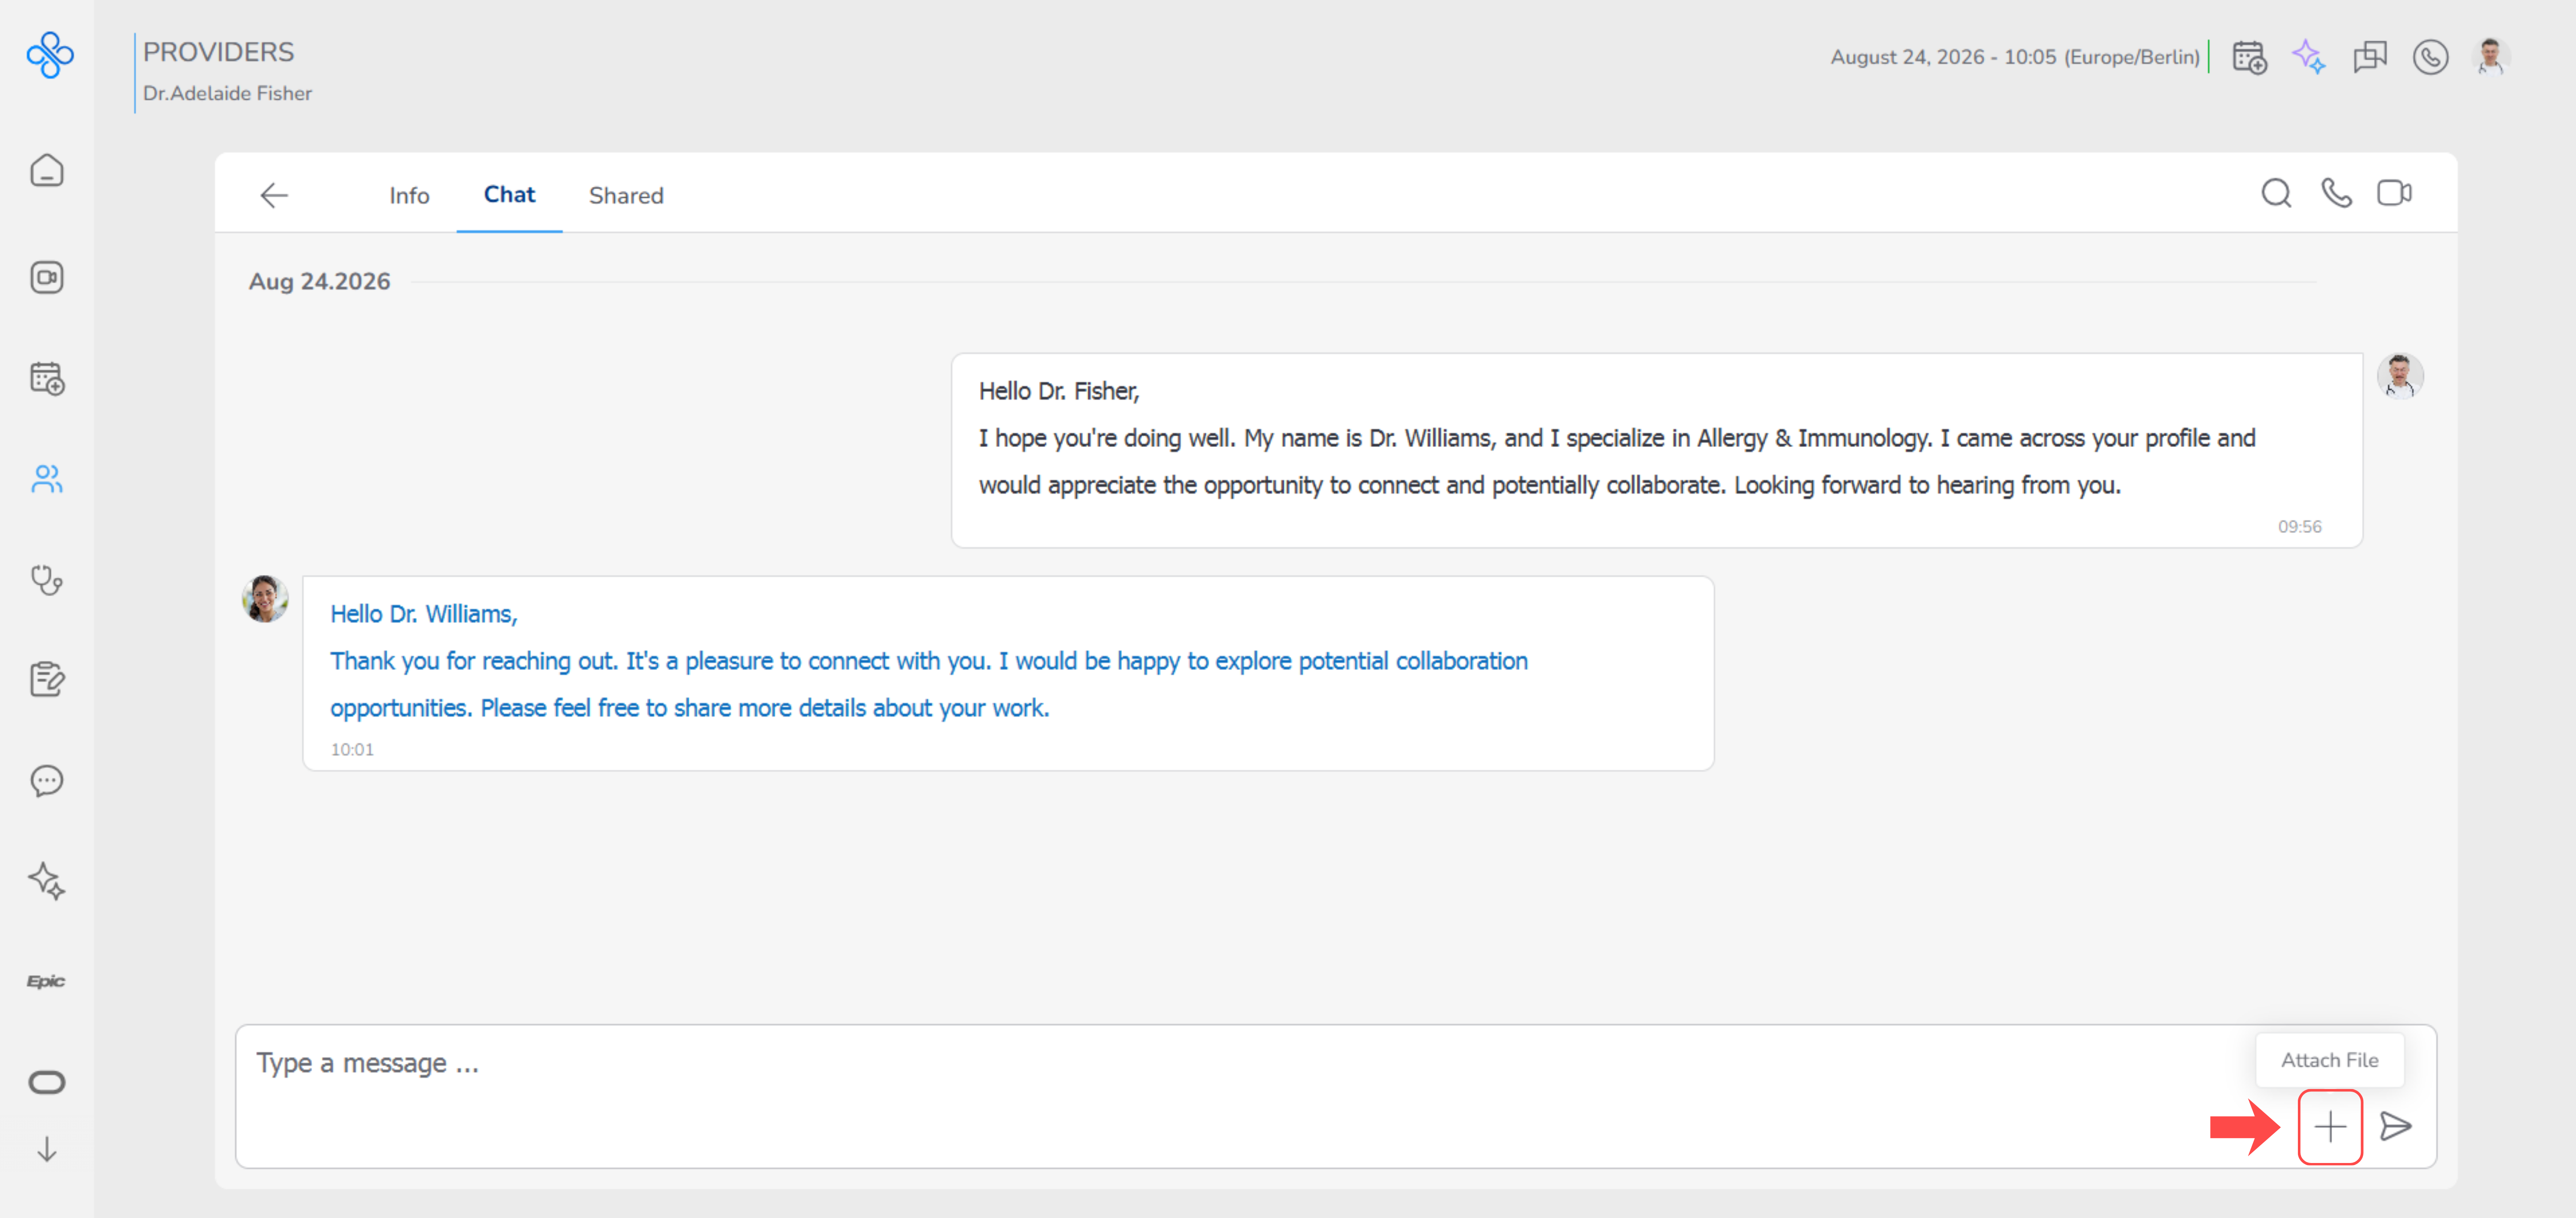The width and height of the screenshot is (2576, 1218).
Task: Open the user profile avatar menu
Action: point(2490,57)
